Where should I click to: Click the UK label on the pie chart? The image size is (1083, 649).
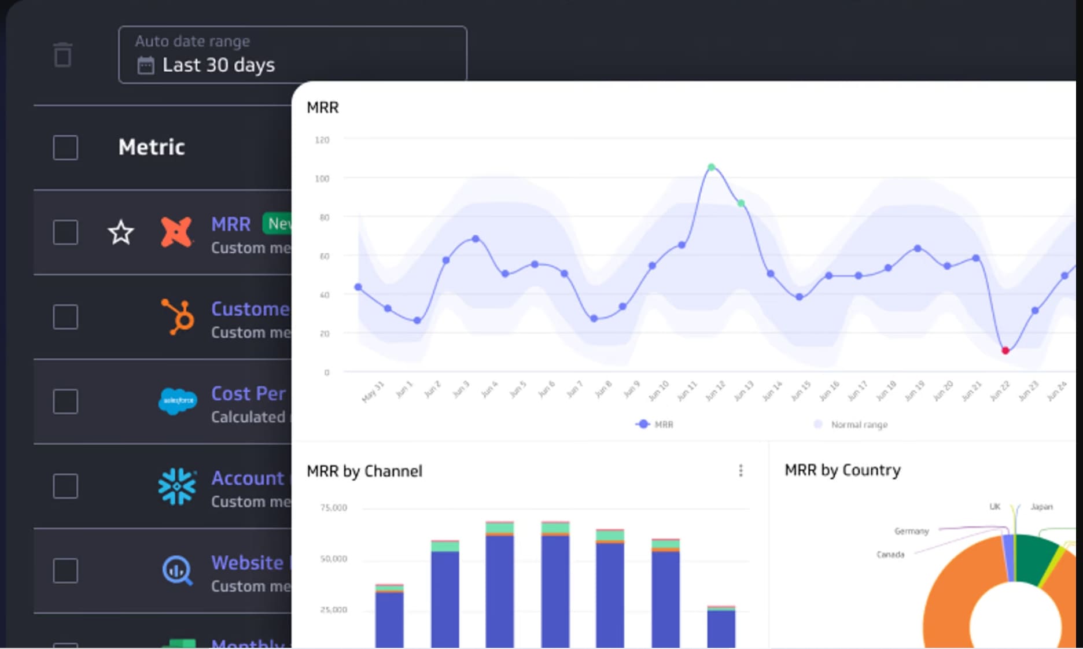click(x=995, y=507)
